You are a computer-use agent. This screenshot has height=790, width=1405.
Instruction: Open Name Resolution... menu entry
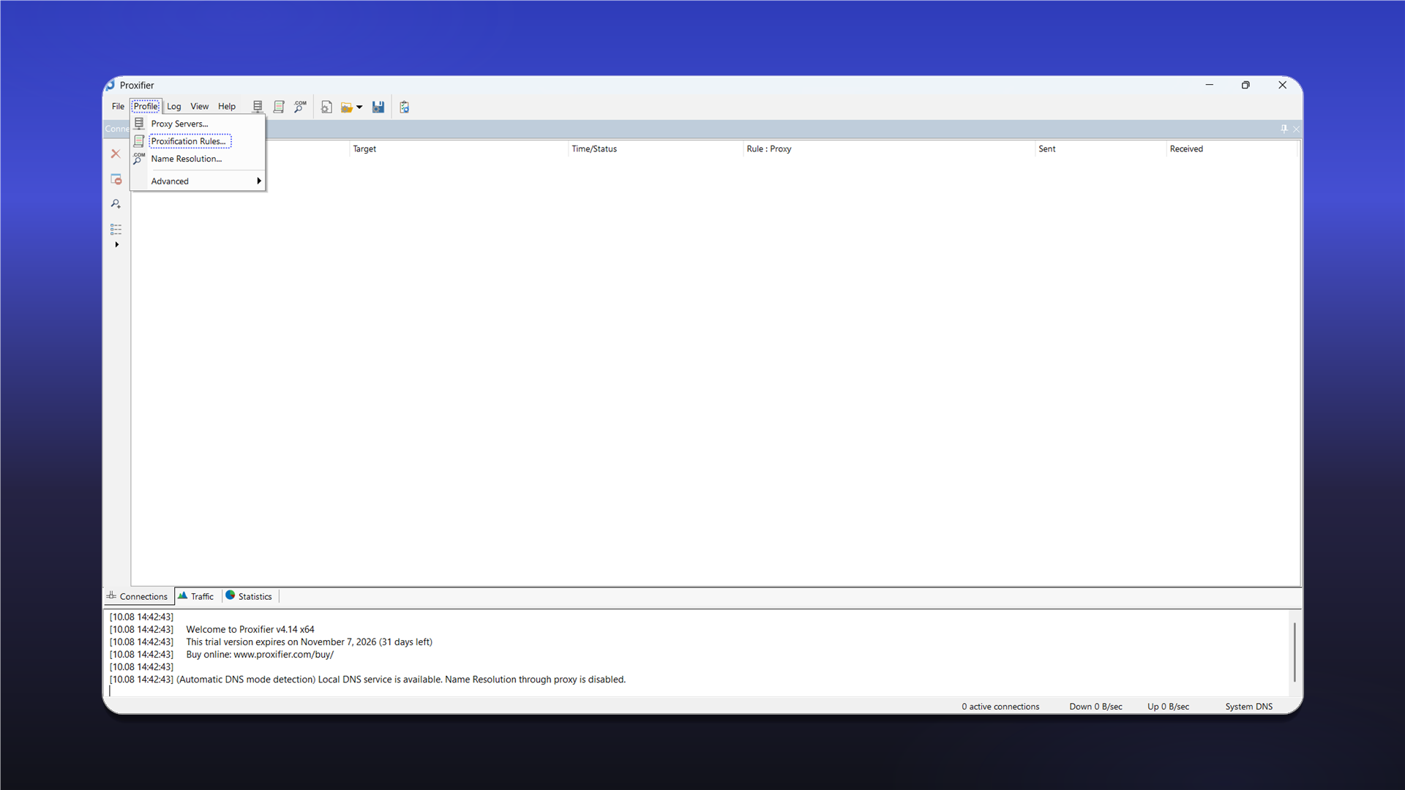point(198,159)
